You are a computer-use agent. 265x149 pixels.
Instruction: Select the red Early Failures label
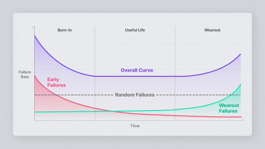pos(56,82)
